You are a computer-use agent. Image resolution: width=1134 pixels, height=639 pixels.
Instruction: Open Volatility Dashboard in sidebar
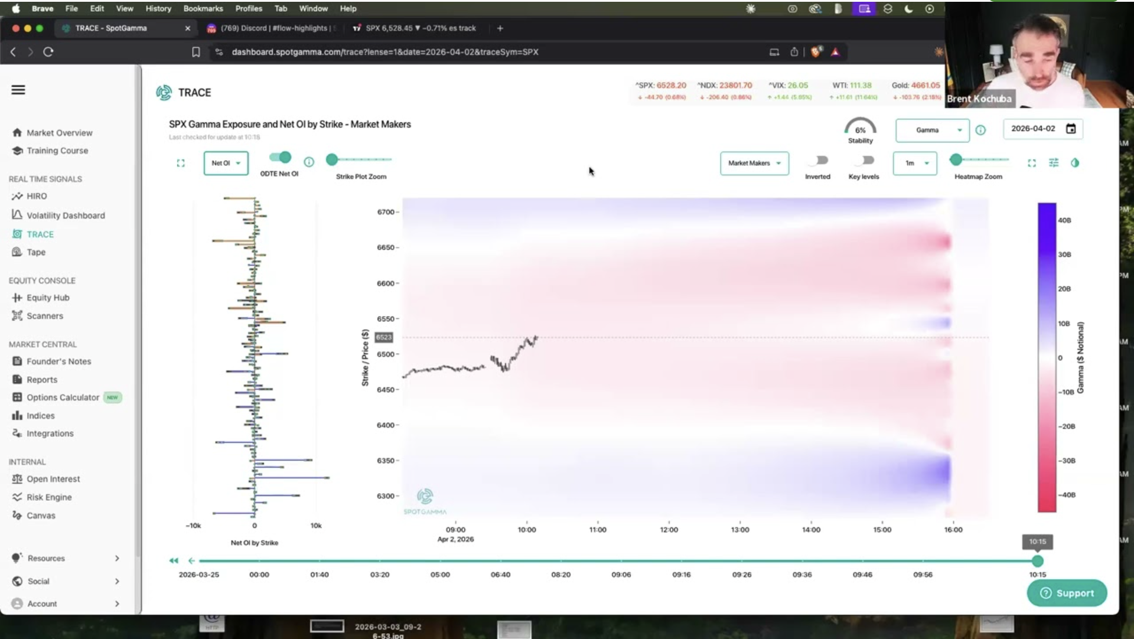66,216
